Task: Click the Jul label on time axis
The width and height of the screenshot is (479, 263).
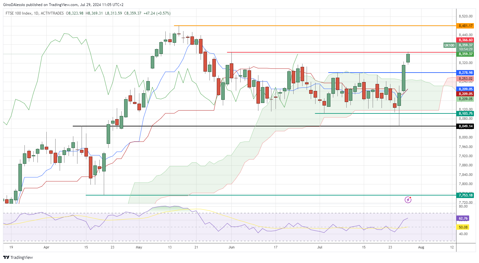Action: pyautogui.click(x=320, y=247)
